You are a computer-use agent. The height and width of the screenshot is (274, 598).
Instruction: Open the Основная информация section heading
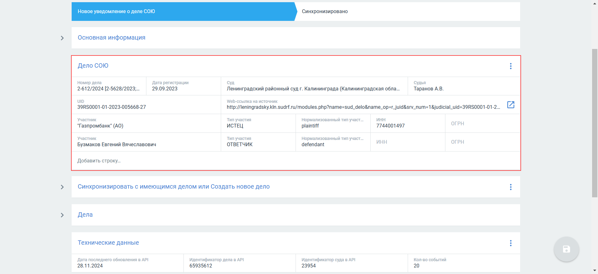[112, 38]
